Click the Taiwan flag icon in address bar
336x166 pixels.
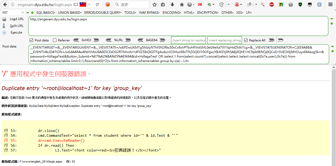click(x=83, y=4)
